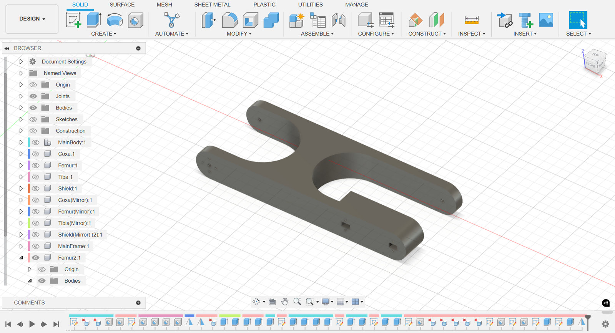Viewport: 615px width, 333px height.
Task: Expand the Named Views node
Action: (x=21, y=73)
